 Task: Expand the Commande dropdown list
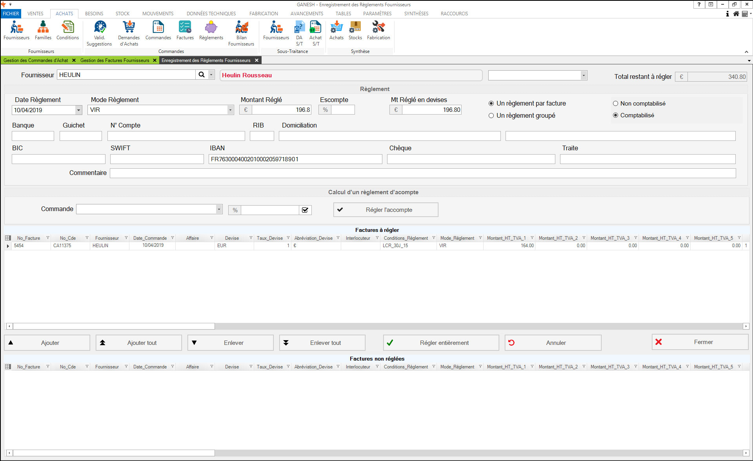click(x=219, y=209)
